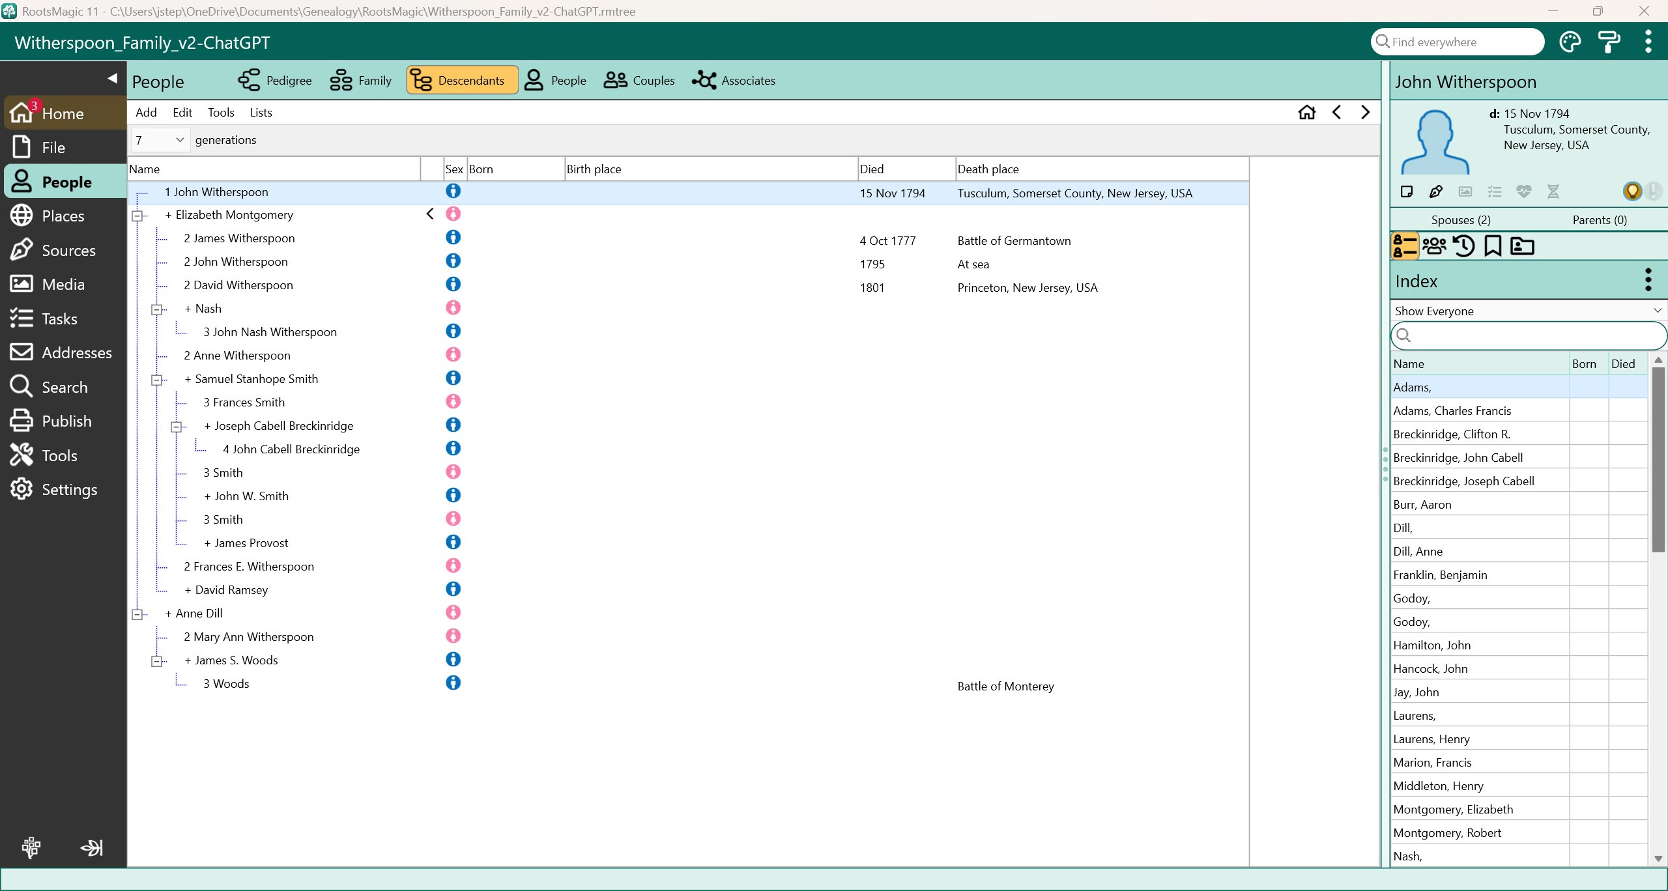Collapse the Anne Dill family branch
This screenshot has height=891, width=1668.
[x=137, y=614]
